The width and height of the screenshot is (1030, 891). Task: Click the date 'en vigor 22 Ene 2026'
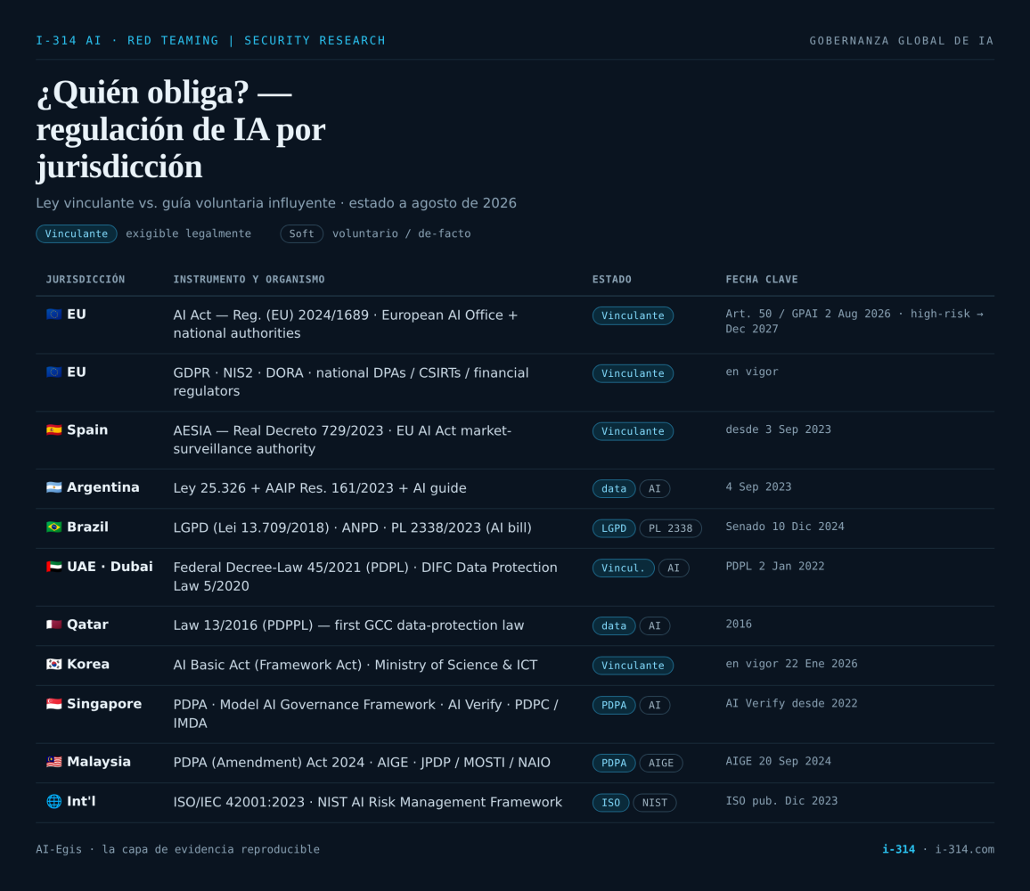pos(791,664)
